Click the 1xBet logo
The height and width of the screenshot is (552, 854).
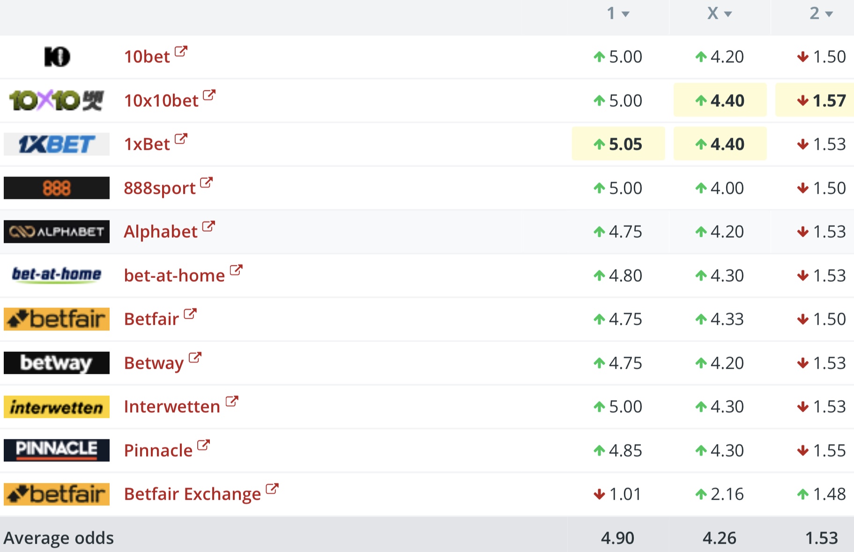click(57, 144)
